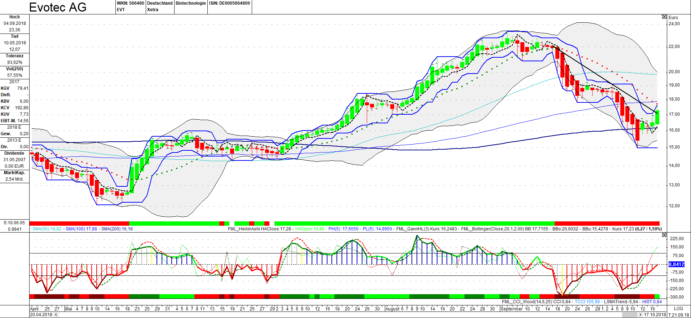The height and width of the screenshot is (318, 691).
Task: Click the Kurs:17,23 price change readout
Action: pyautogui.click(x=637, y=229)
